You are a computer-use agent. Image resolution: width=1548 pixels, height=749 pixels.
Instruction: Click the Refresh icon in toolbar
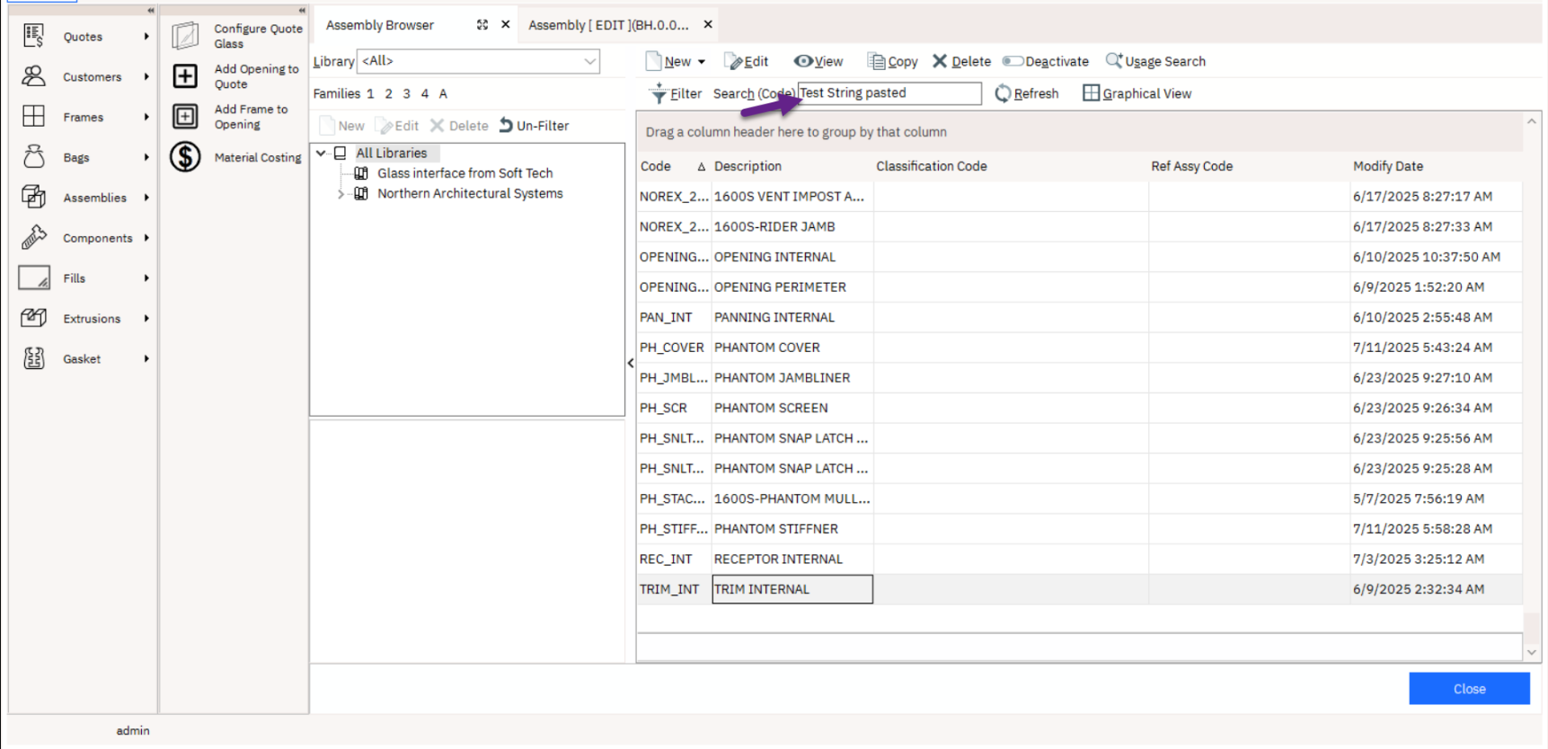tap(1003, 93)
